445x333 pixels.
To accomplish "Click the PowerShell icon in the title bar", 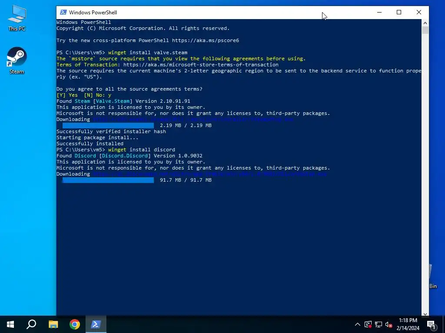I will click(63, 12).
